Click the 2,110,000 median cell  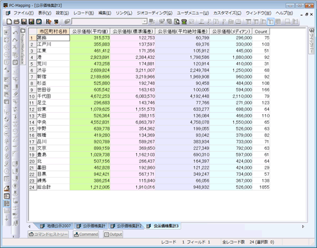(x=231, y=96)
